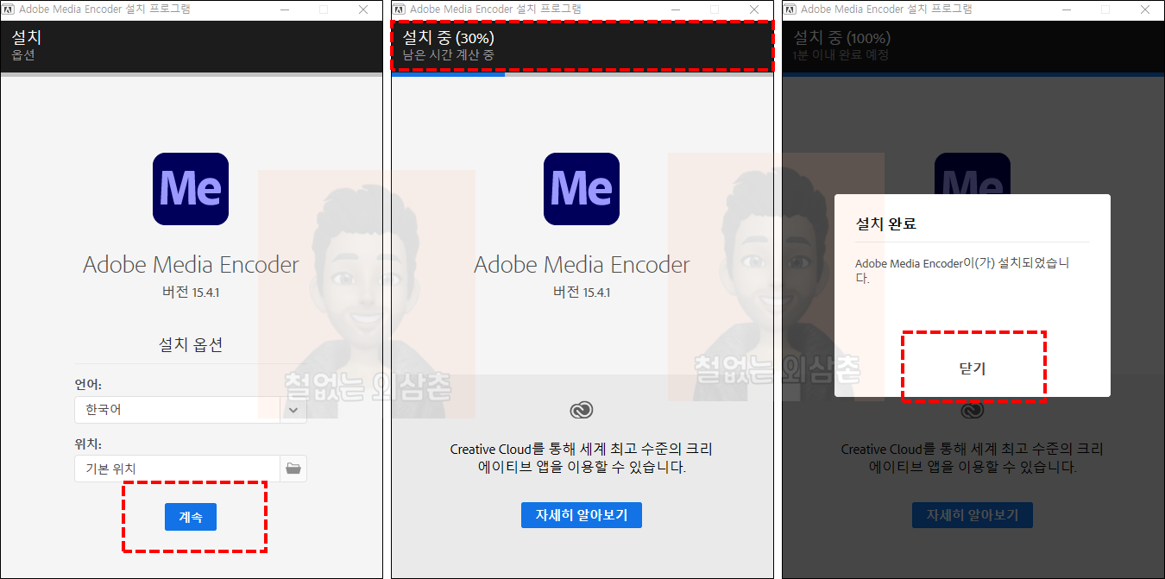
Task: Open the 언어 language dropdown showing 한국어
Action: 190,410
